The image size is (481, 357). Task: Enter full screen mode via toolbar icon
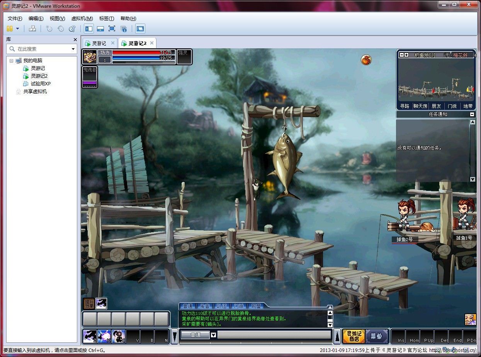pyautogui.click(x=112, y=29)
